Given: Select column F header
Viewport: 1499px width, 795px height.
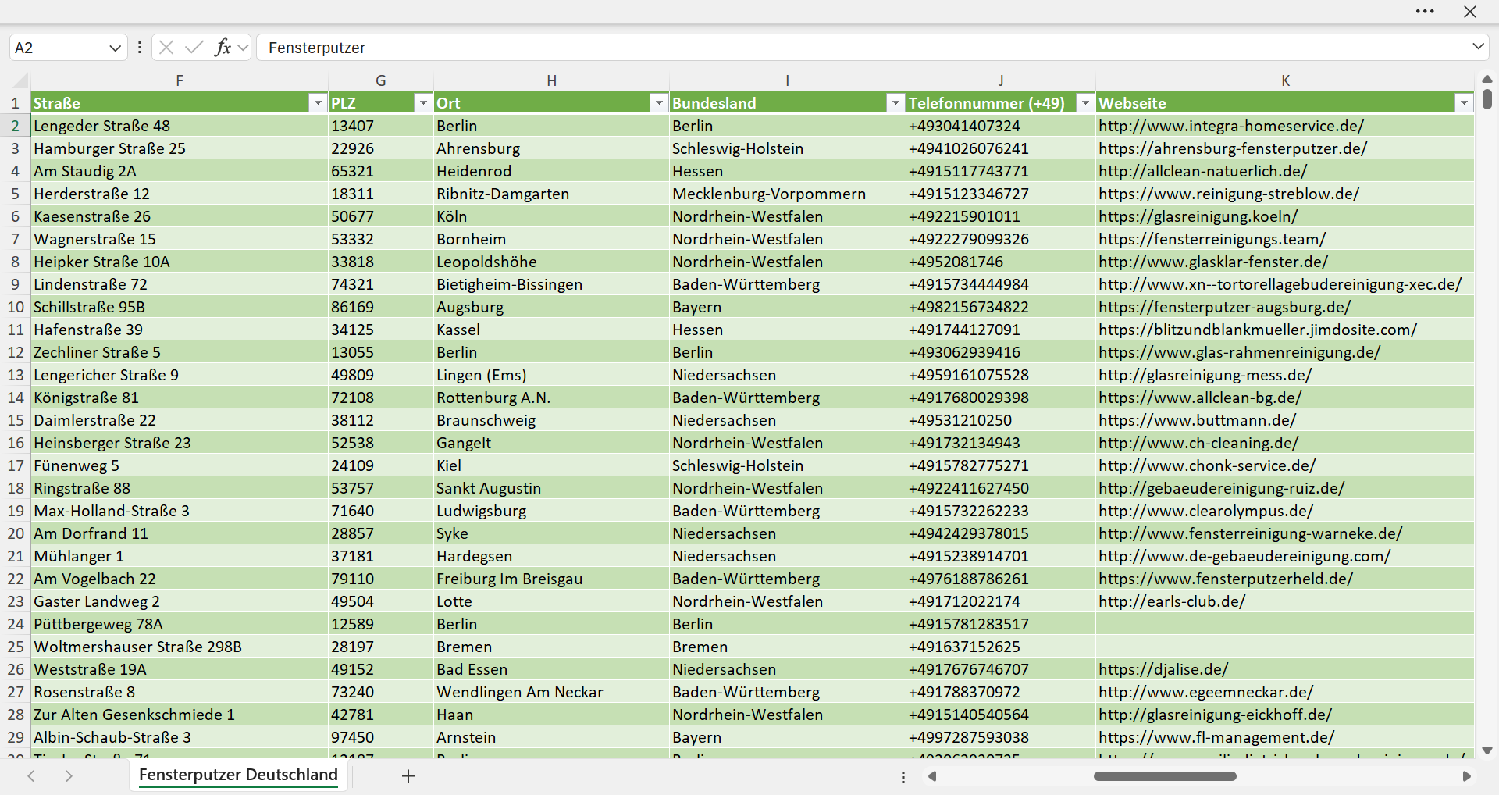Looking at the screenshot, I should tap(180, 80).
